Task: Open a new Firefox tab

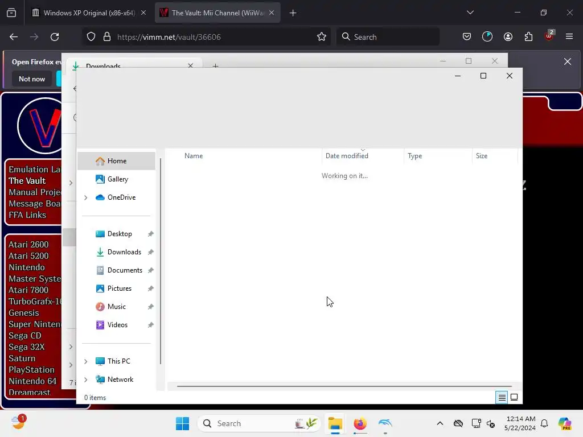Action: pyautogui.click(x=293, y=13)
